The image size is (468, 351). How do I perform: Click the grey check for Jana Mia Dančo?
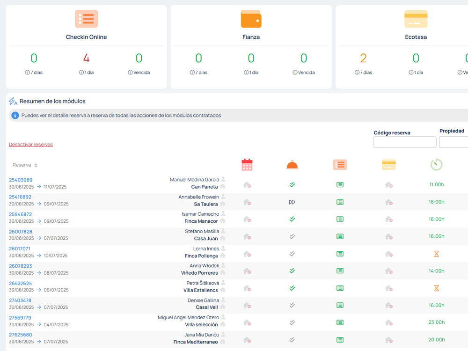pos(292,340)
